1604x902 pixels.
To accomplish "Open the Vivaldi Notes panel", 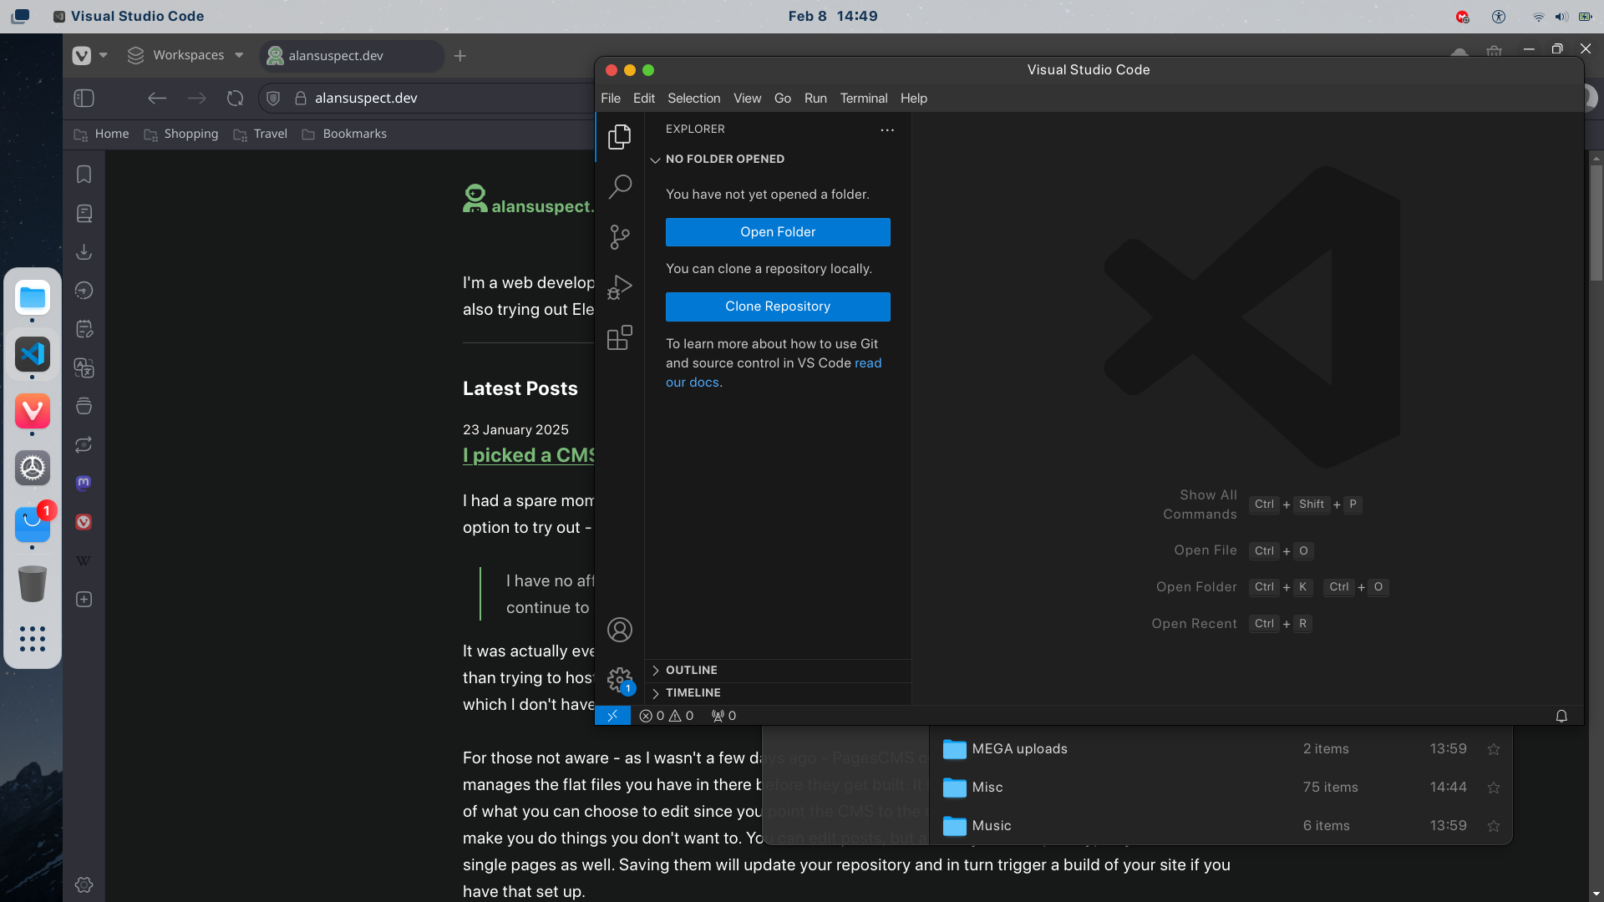I will pyautogui.click(x=84, y=329).
